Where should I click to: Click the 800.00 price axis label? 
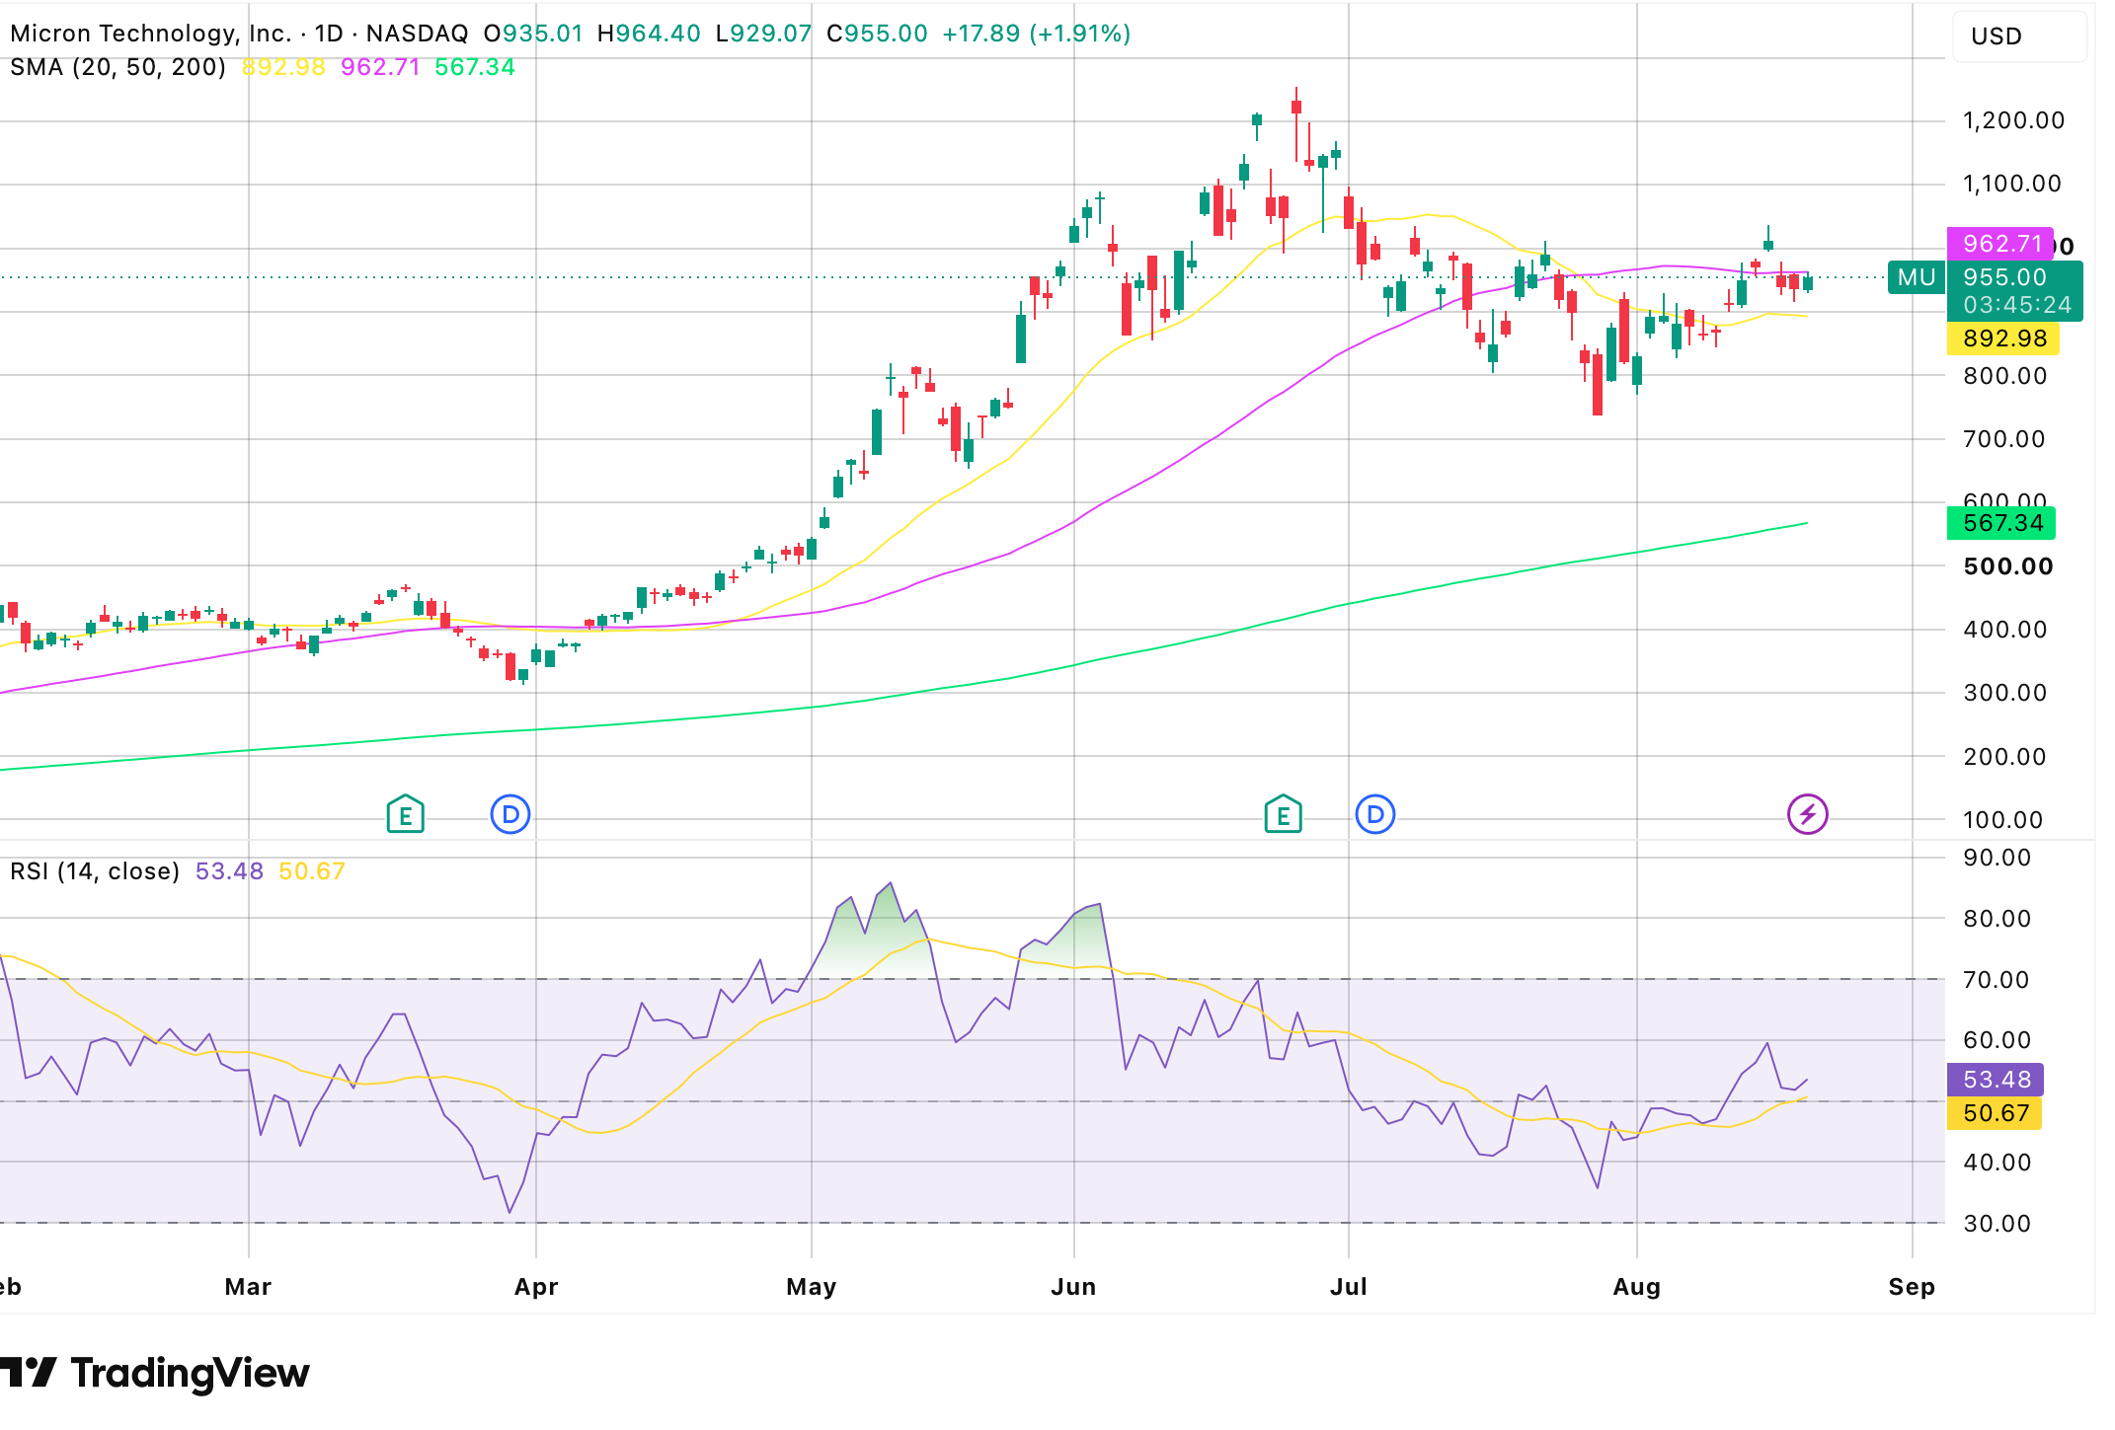point(2004,376)
